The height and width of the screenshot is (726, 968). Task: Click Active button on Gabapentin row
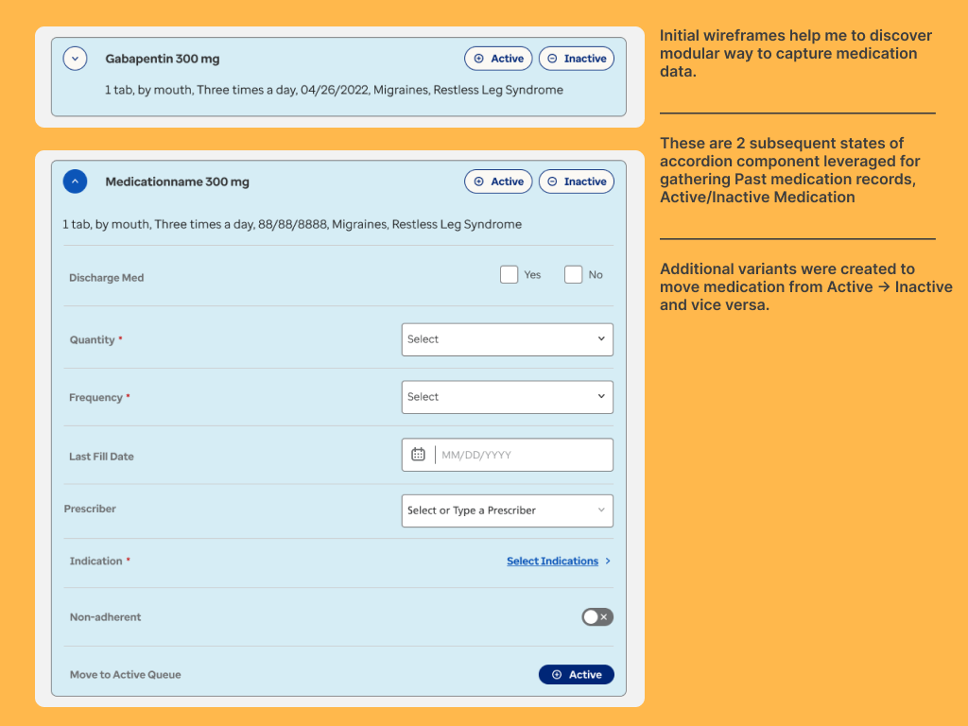pos(498,59)
